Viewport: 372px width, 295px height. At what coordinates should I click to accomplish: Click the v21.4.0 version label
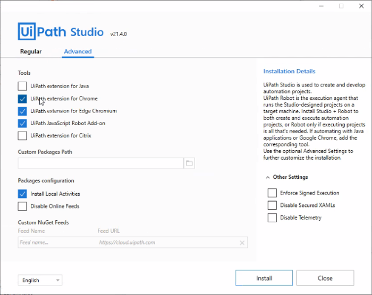tap(119, 34)
